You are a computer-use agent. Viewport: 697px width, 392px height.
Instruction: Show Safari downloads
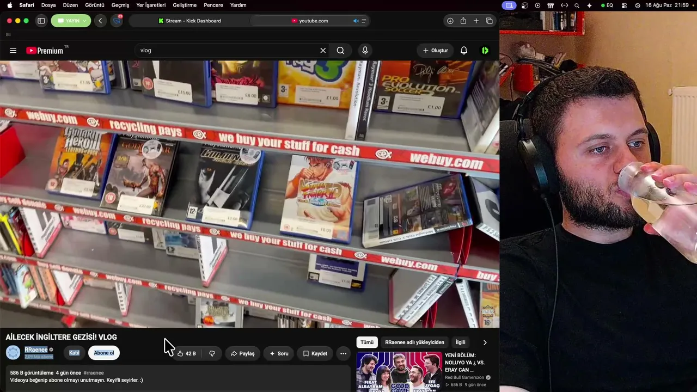coord(450,21)
